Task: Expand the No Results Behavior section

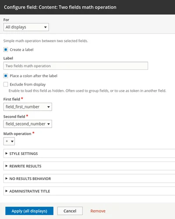Action: pyautogui.click(x=89, y=179)
